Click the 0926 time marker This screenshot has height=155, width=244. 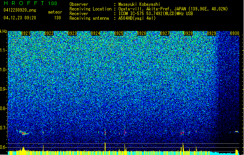[142, 33]
